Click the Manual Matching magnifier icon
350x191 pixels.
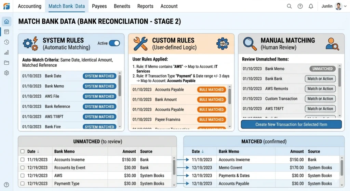[x=250, y=43]
